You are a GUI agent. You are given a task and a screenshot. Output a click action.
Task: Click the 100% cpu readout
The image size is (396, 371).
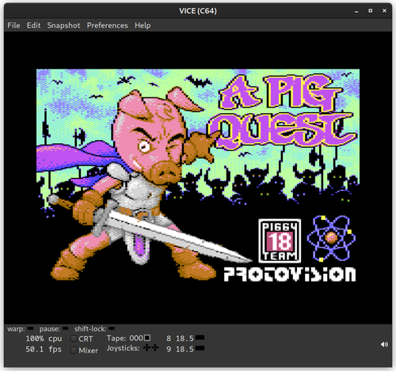44,339
